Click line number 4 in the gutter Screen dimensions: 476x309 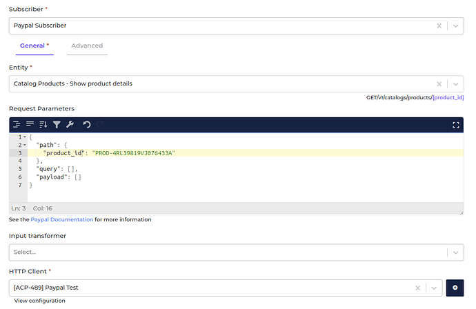[x=20, y=161]
